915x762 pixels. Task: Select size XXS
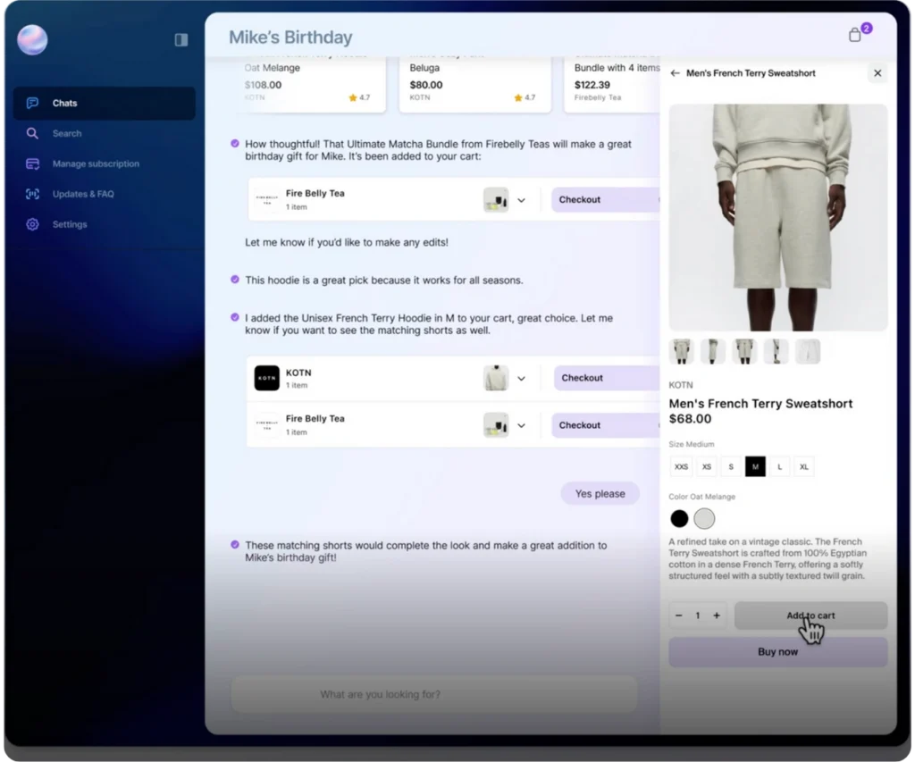point(681,467)
